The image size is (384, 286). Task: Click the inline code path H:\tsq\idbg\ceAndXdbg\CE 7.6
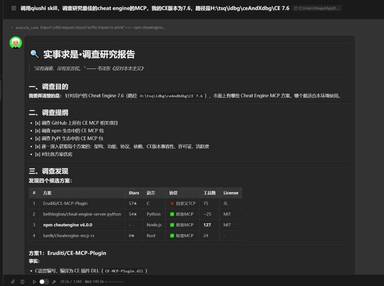171,96
